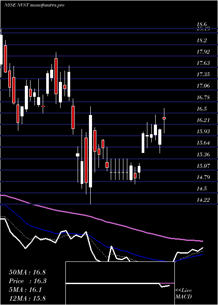This screenshot has height=305, width=218.
Task: Click the NYSE NVST munafasutra.pro title text
Action: (34, 5)
